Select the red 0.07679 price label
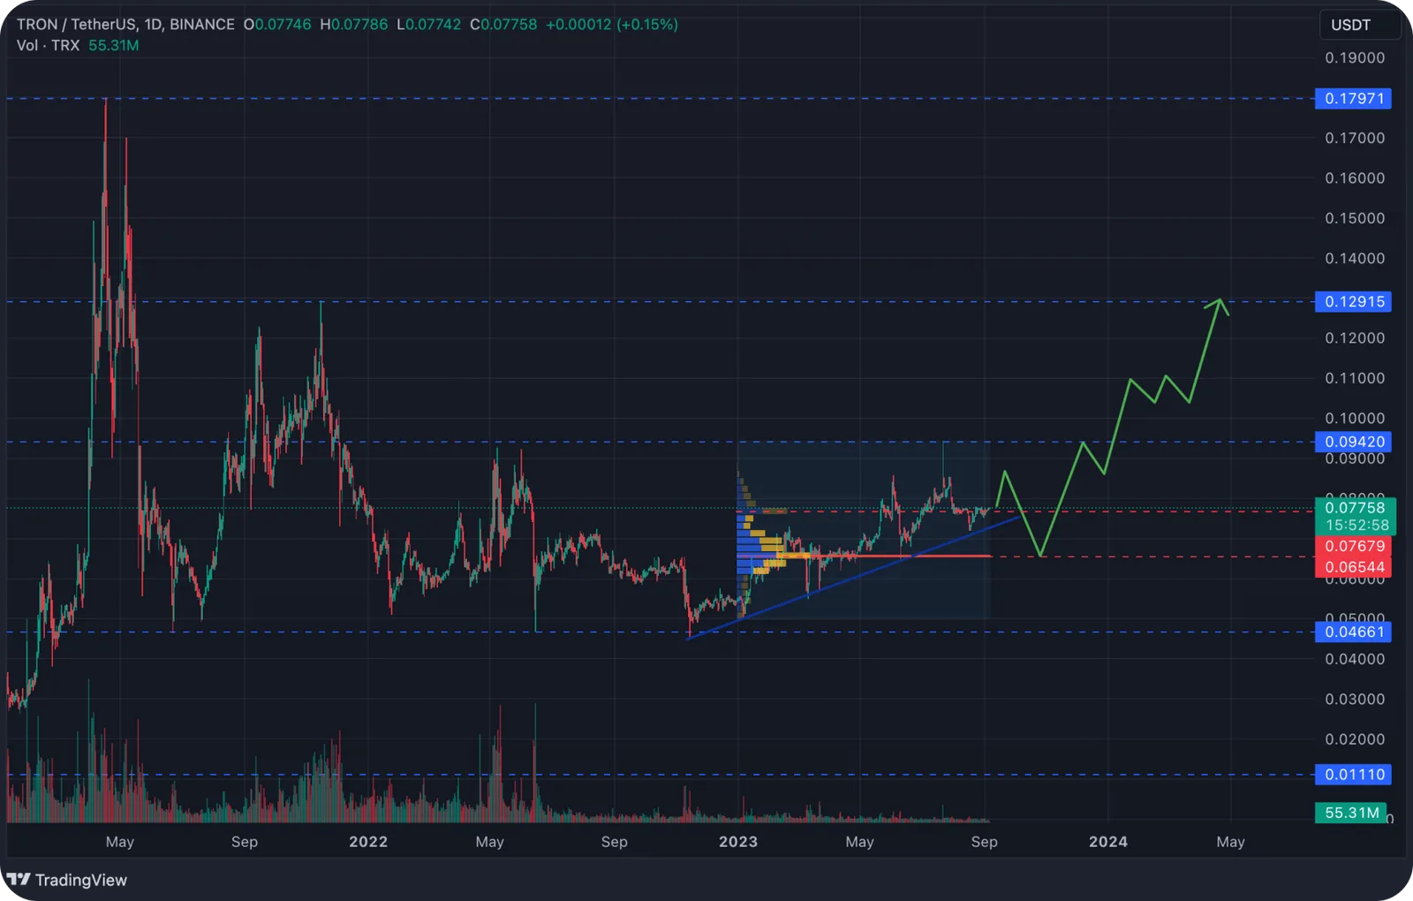 click(x=1353, y=546)
